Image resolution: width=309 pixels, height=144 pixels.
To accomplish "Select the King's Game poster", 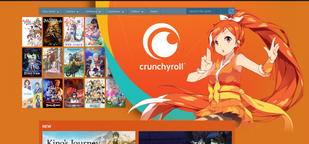I will tap(74, 93).
